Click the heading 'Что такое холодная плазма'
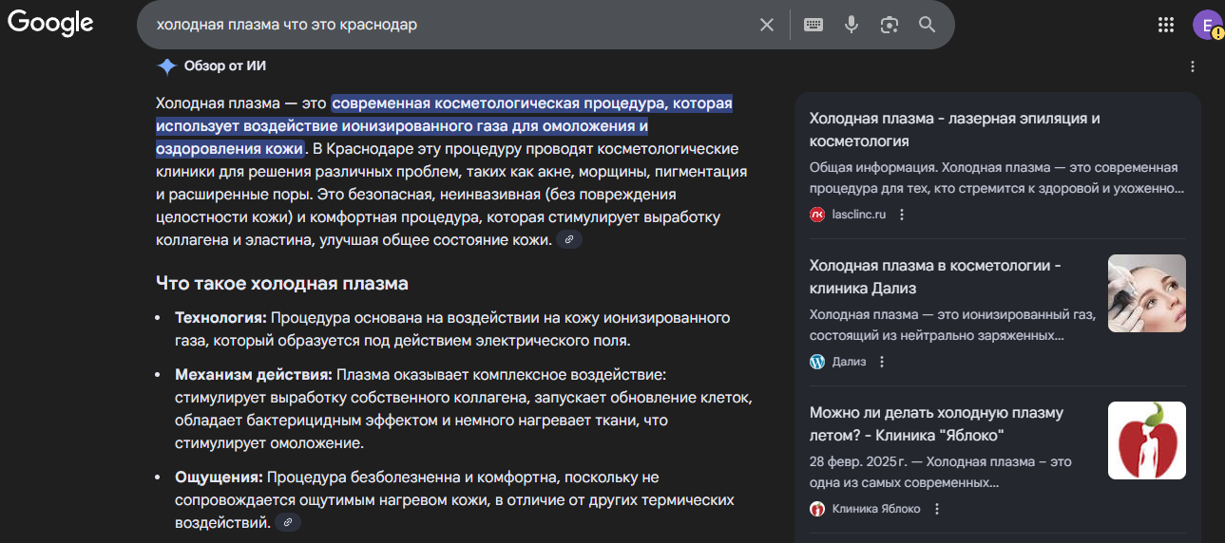Viewport: 1225px width, 543px height. click(282, 283)
